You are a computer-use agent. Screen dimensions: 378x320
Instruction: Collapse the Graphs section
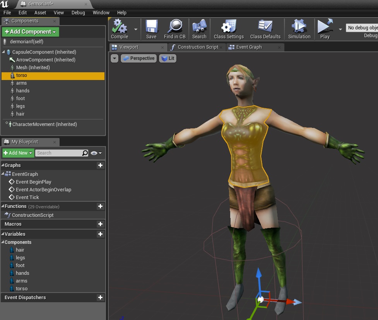(3, 165)
